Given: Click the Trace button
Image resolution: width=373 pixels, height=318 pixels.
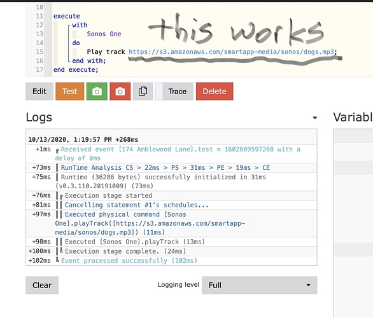Looking at the screenshot, I should click(178, 91).
